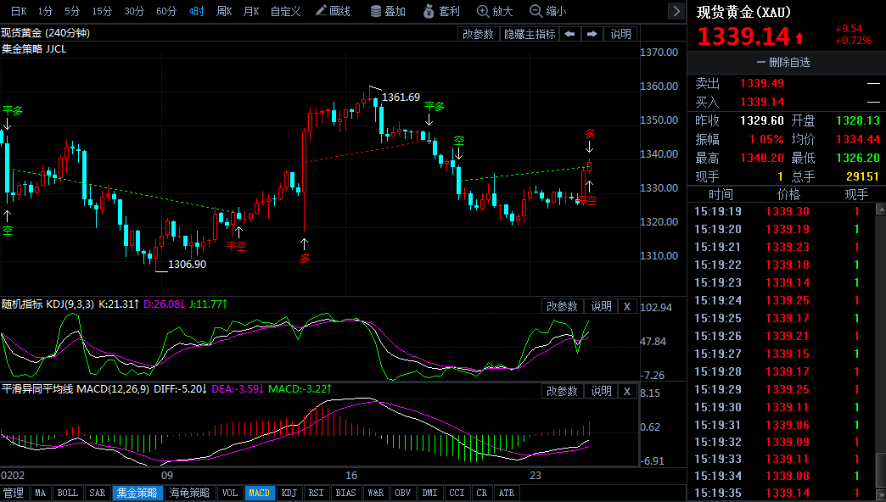Switch to 30分 timeframe
This screenshot has width=886, height=502.
point(134,11)
